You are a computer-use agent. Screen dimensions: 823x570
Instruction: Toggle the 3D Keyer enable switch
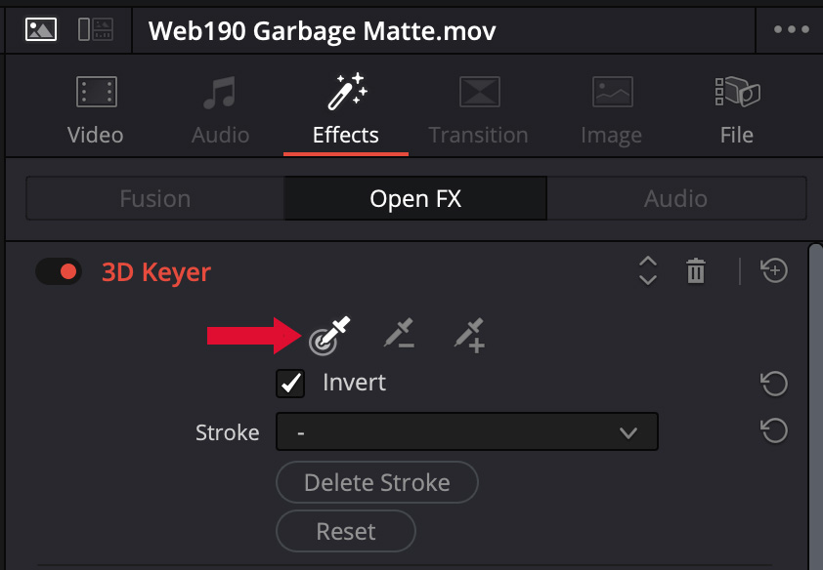58,271
